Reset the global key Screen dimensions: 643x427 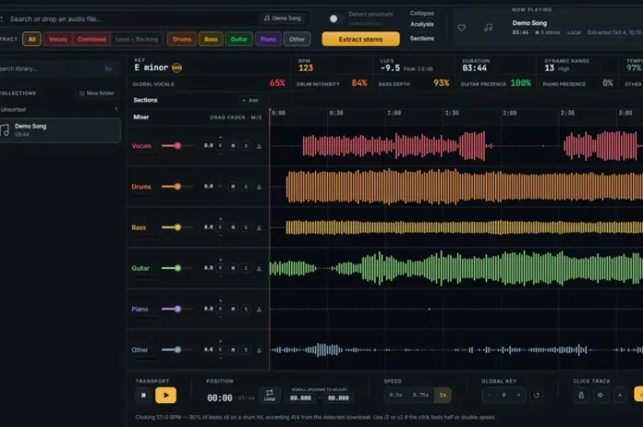coord(536,396)
